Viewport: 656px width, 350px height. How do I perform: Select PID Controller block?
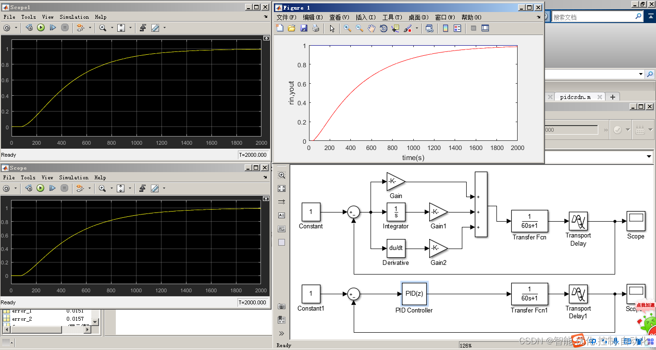point(413,294)
